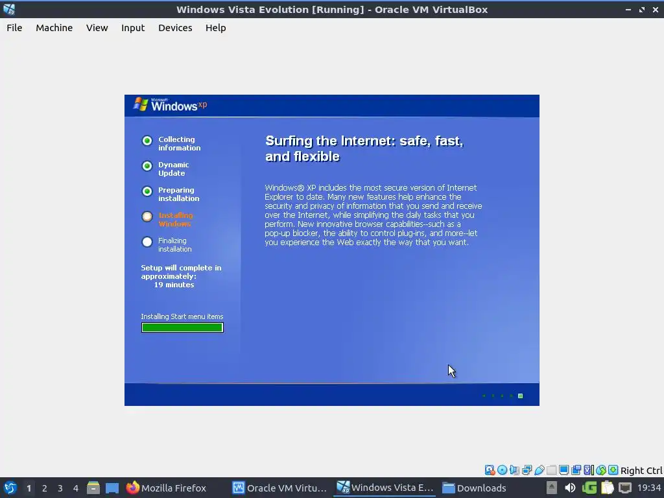Viewport: 664px width, 498px height.
Task: Switch to Oracle VM VirtualBox Manager taskbar entry
Action: (280, 488)
